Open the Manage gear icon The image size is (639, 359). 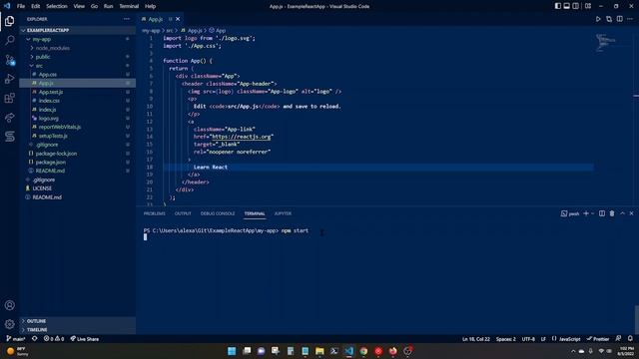pyautogui.click(x=9, y=324)
